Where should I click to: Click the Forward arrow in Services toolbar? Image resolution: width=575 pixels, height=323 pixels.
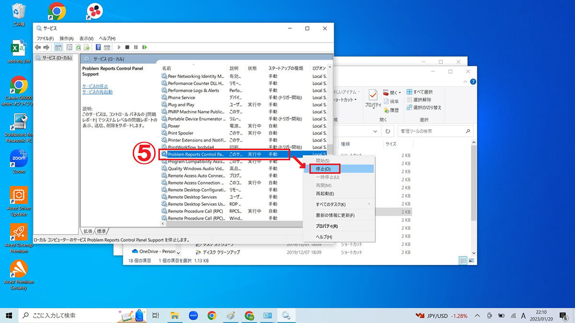(46, 47)
